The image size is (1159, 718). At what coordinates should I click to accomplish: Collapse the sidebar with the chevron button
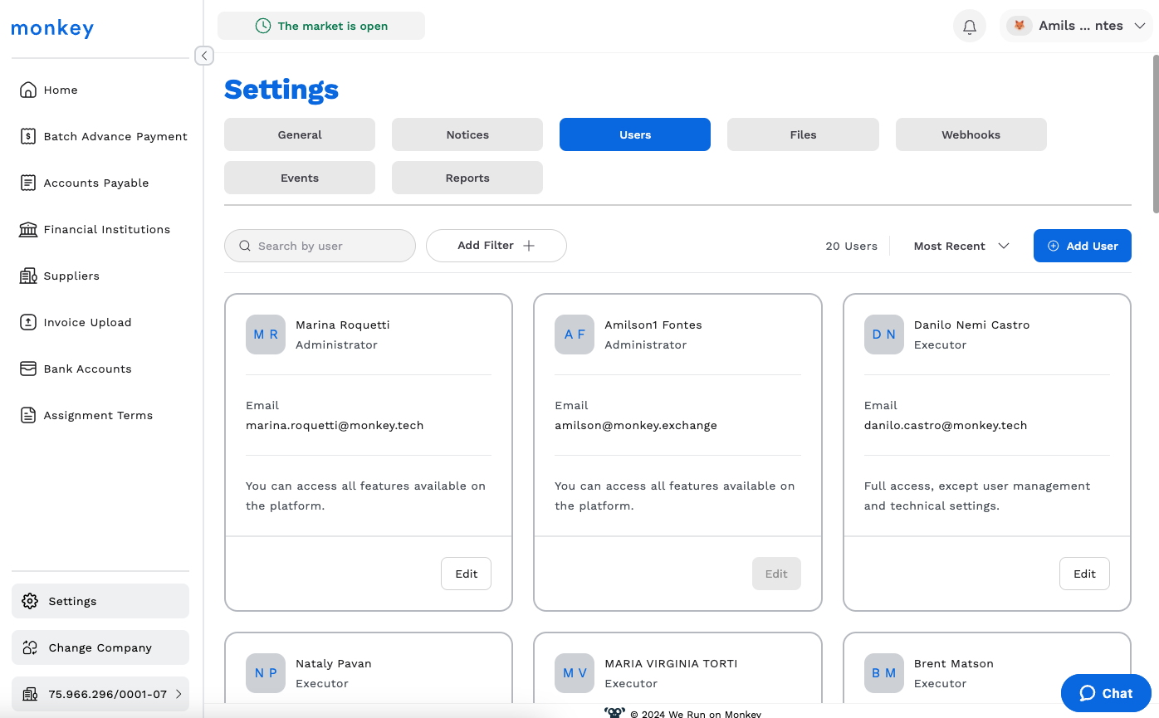click(x=204, y=56)
